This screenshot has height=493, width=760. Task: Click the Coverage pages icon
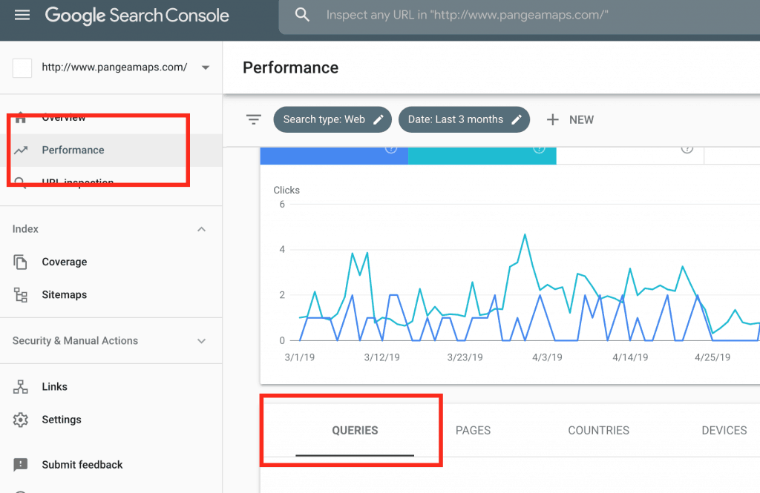(20, 262)
